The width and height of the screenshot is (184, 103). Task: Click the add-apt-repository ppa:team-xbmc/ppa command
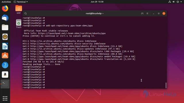(x=69, y=26)
